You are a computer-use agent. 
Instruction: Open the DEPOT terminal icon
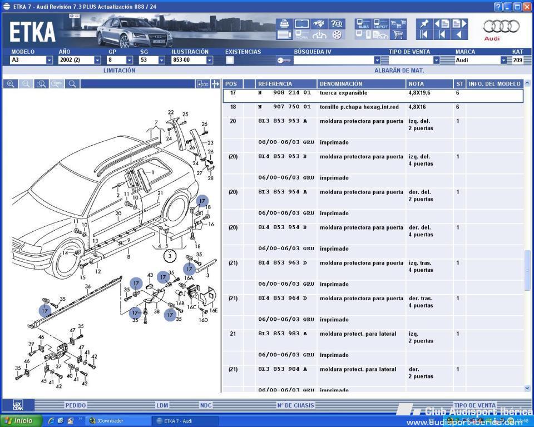380,24
